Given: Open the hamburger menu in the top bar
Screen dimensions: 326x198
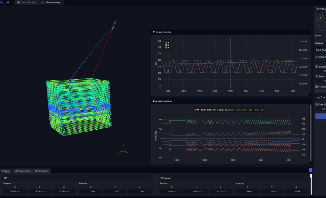Looking at the screenshot, I should (x=8, y=2).
